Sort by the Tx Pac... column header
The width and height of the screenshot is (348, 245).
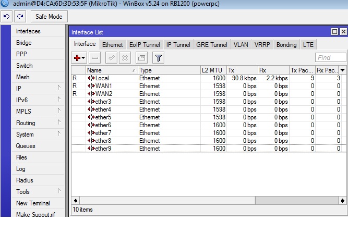pos(302,70)
